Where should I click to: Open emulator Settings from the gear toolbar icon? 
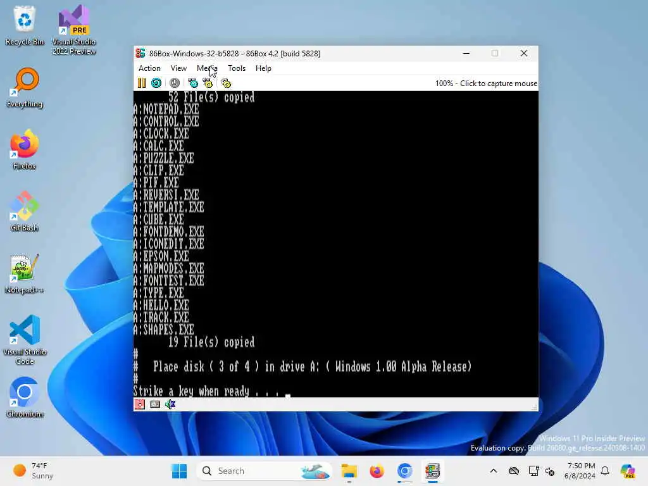226,83
